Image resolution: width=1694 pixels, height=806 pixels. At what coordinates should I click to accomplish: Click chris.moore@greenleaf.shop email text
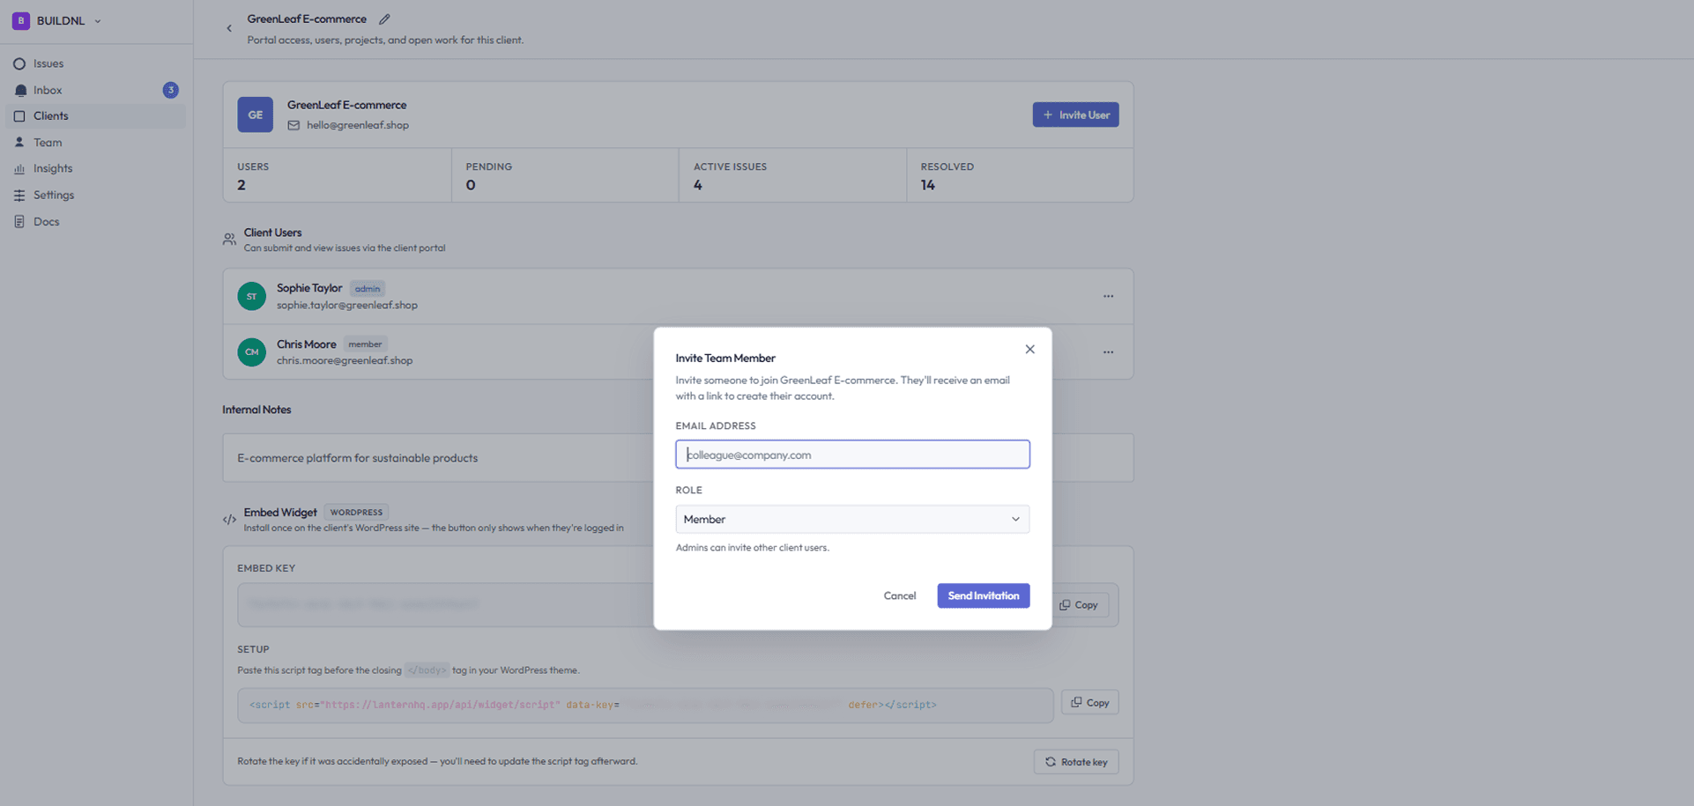tap(345, 360)
